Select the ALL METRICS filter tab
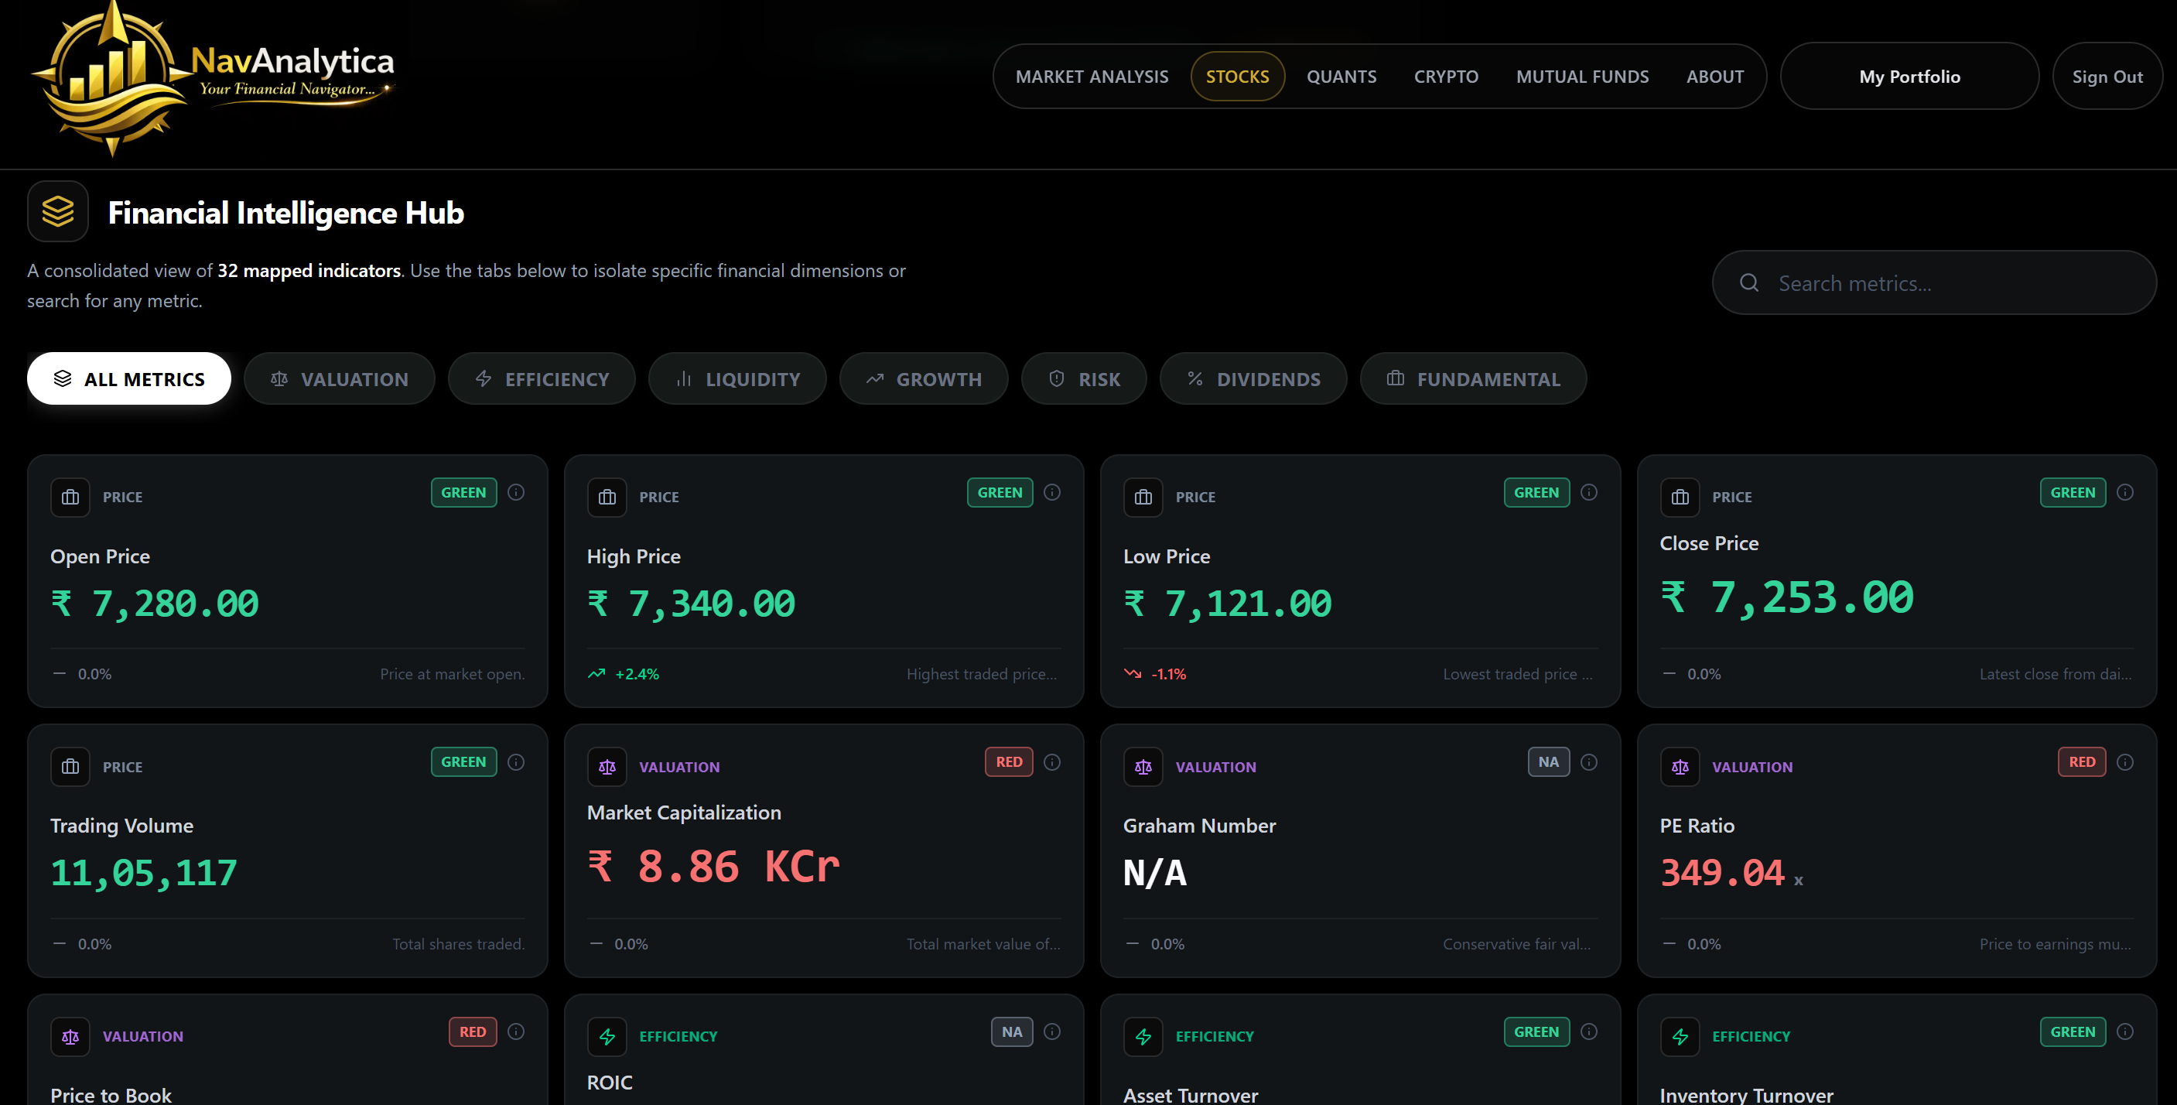 pyautogui.click(x=129, y=378)
